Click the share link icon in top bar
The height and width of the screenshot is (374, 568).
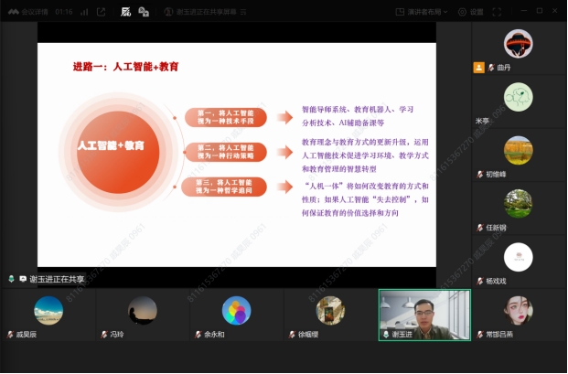tap(101, 12)
